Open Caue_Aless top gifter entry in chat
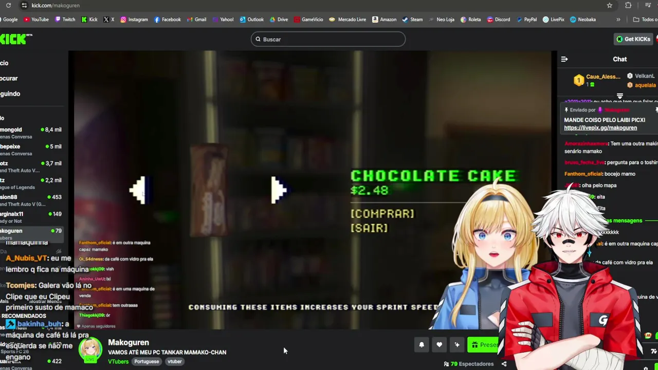 [x=597, y=80]
